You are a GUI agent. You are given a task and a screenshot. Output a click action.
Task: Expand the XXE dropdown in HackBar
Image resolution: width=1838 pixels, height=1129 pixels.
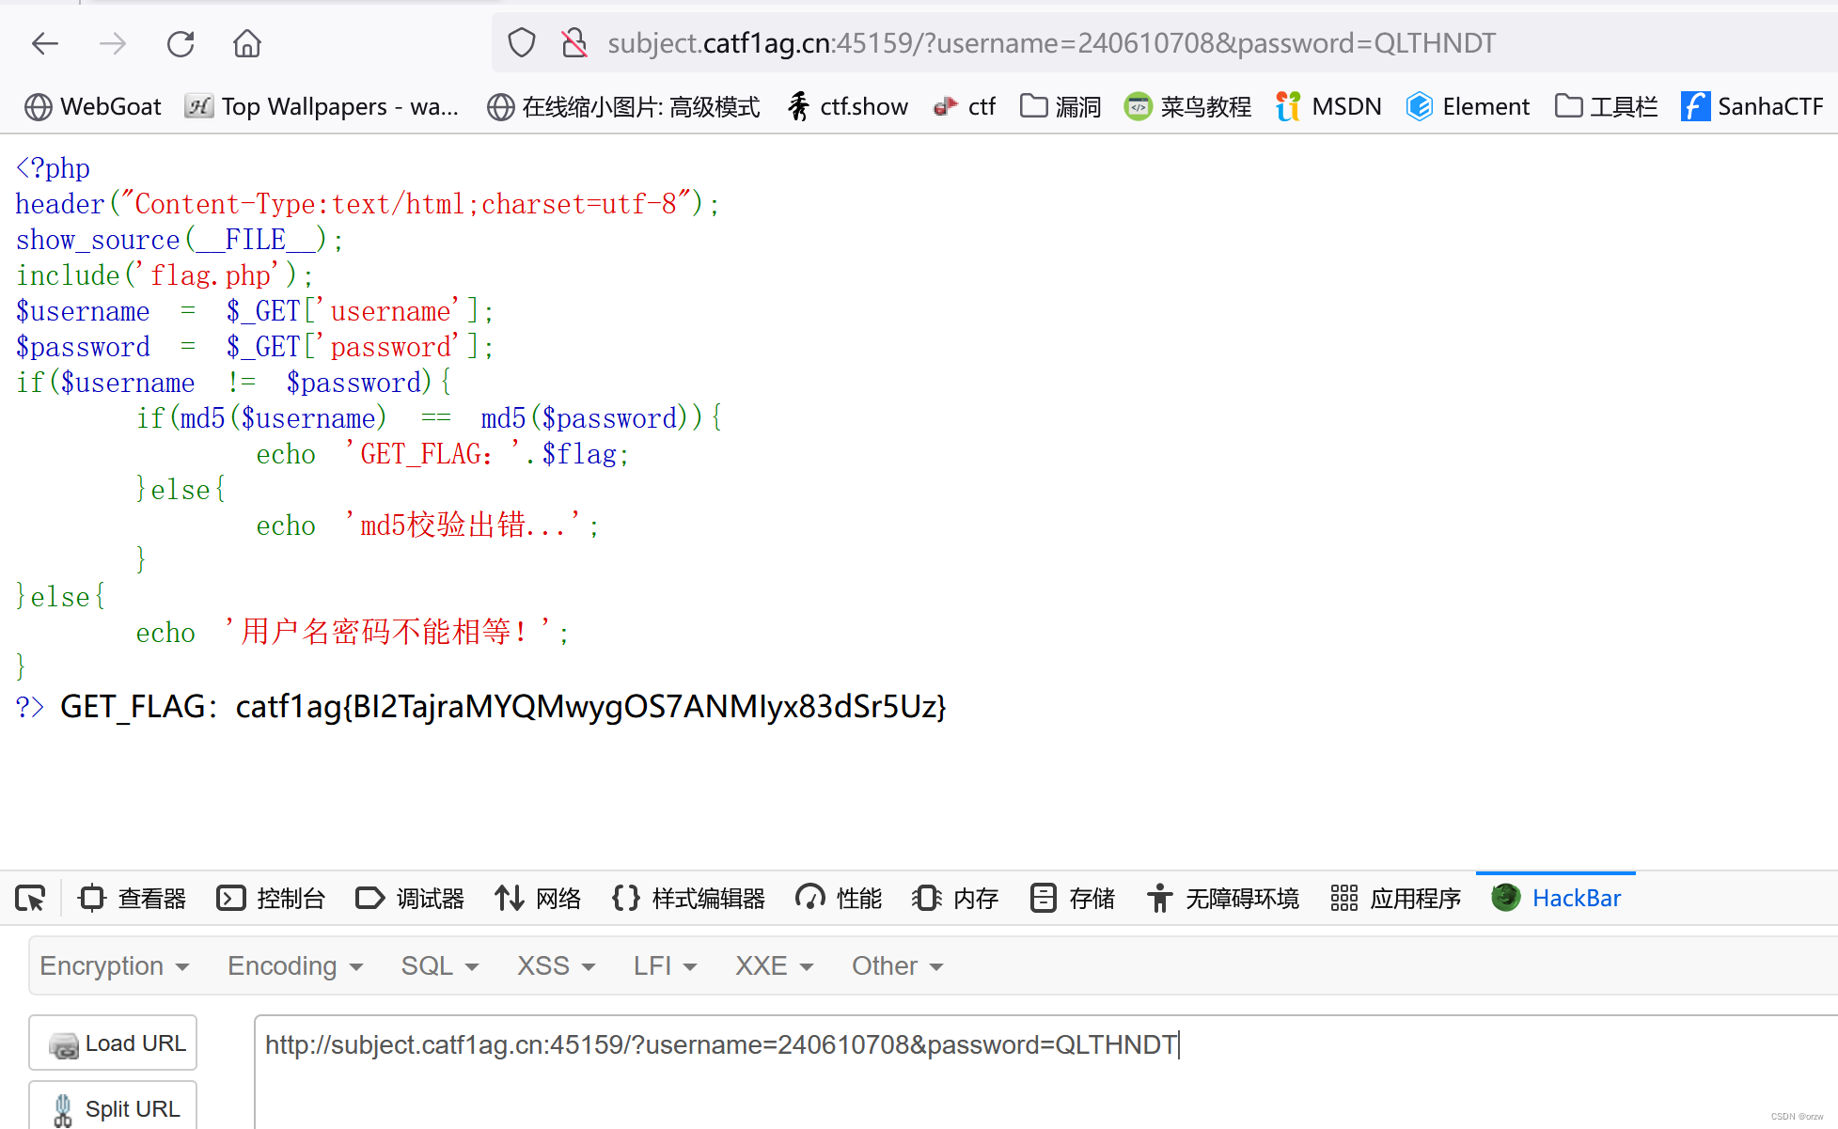775,965
